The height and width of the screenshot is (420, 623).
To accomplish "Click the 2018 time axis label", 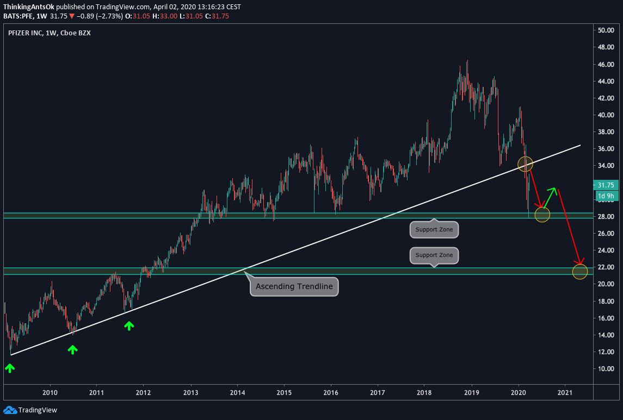I will [x=424, y=393].
